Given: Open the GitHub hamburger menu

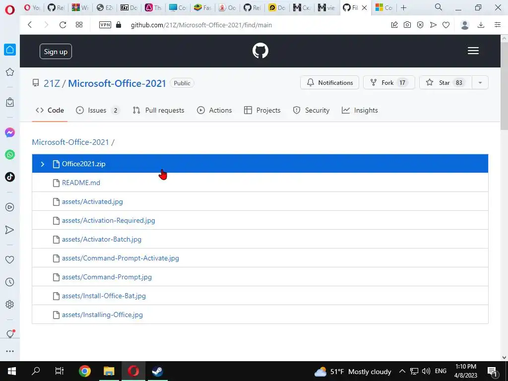Looking at the screenshot, I should pyautogui.click(x=473, y=51).
